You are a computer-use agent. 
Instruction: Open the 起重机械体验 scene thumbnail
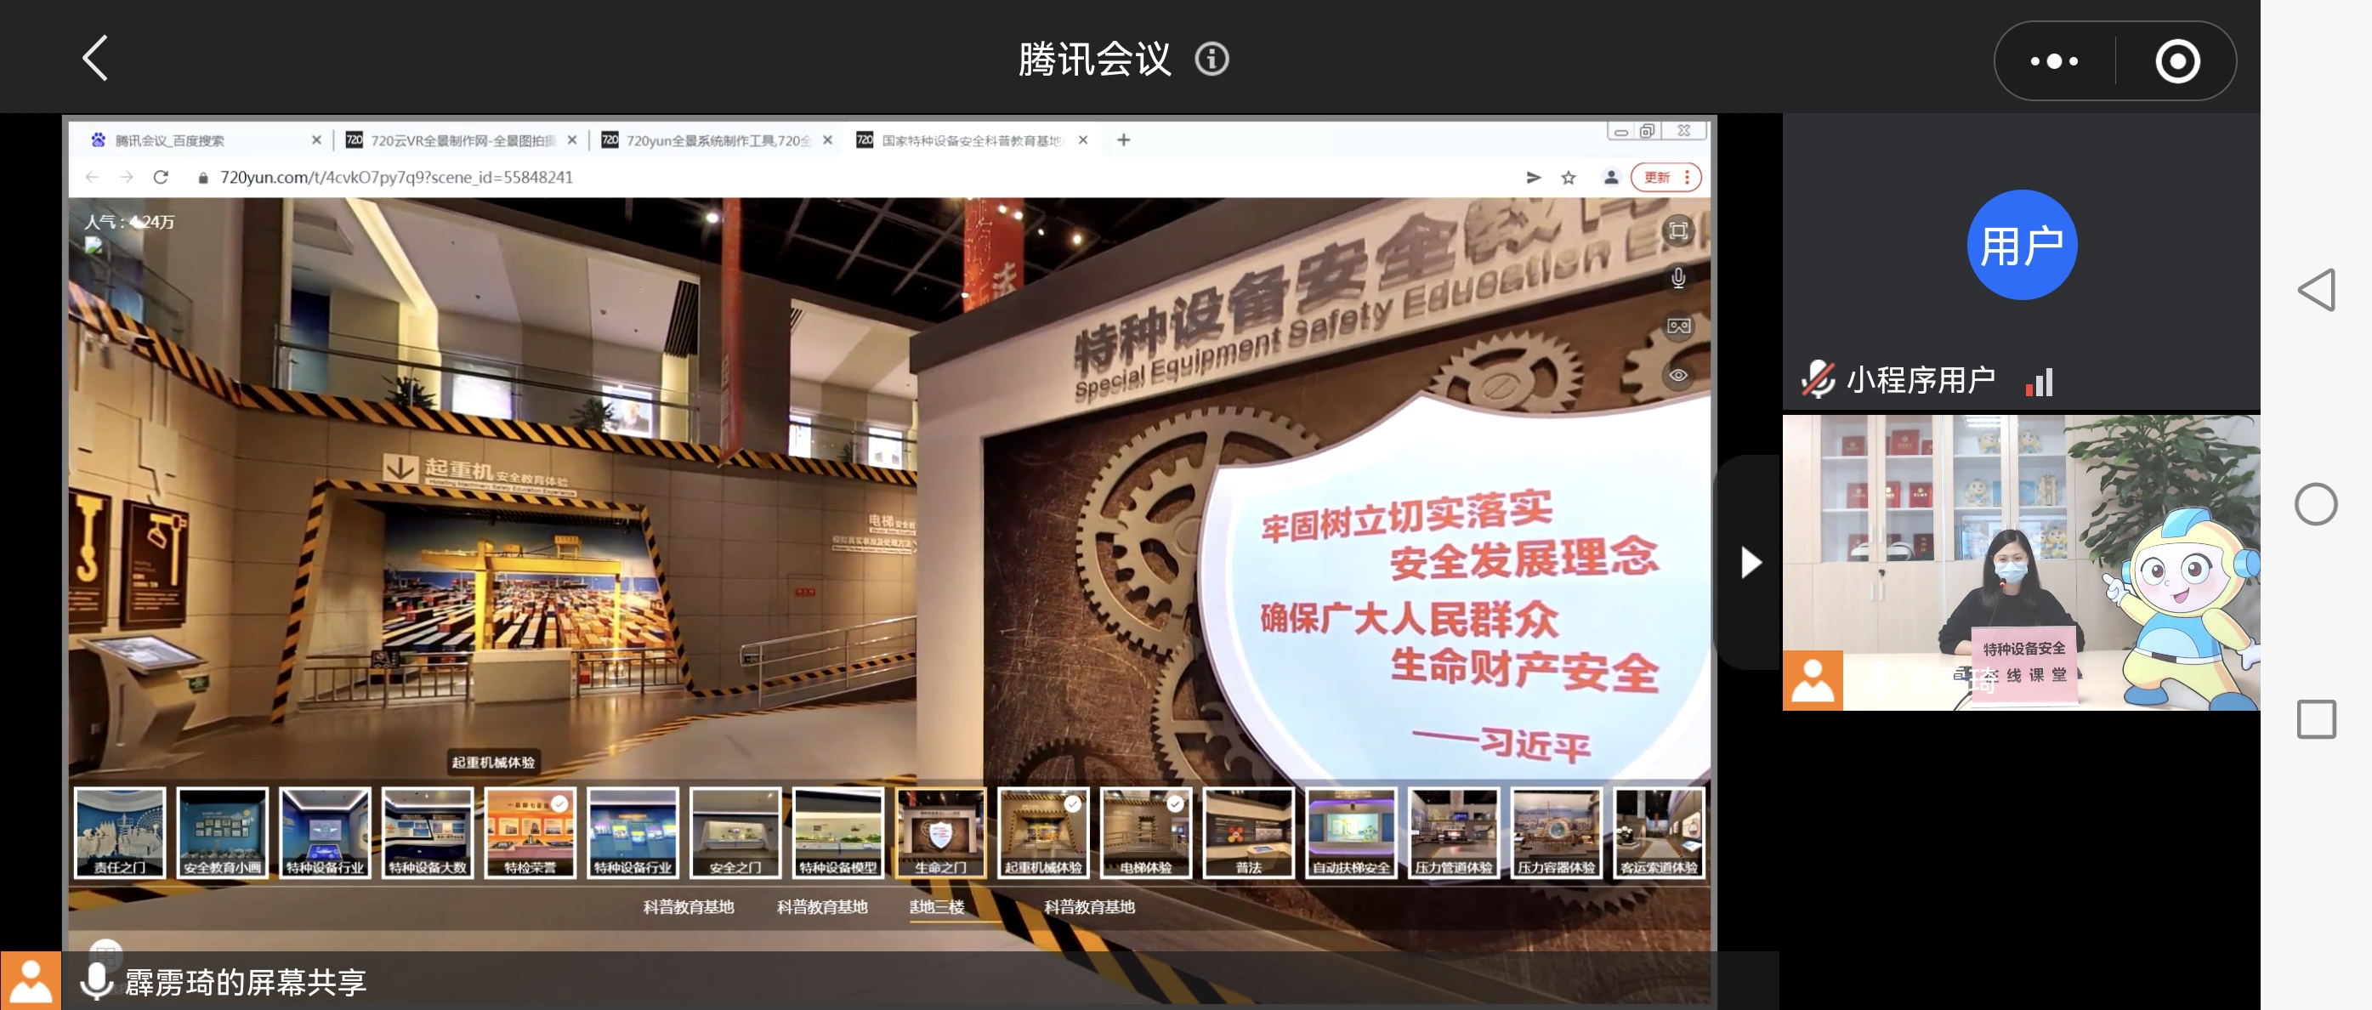point(1043,832)
